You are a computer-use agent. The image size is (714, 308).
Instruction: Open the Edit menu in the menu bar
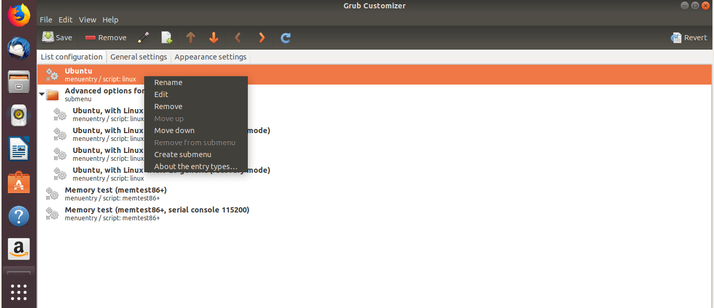[65, 20]
